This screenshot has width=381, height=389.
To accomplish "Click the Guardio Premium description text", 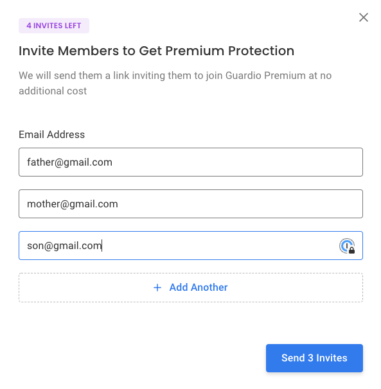I will (175, 83).
